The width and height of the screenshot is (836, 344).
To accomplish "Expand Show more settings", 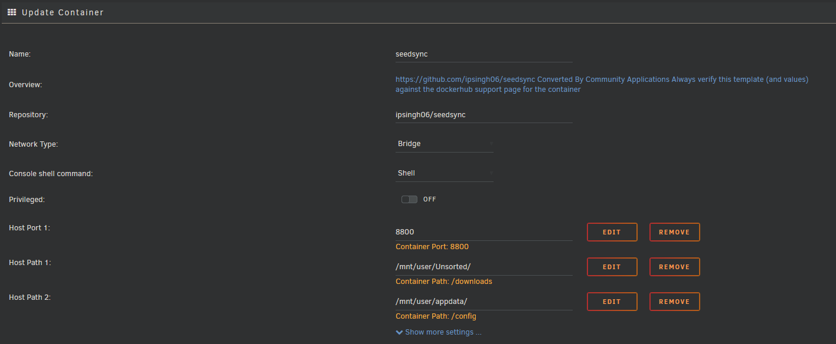I will [x=443, y=332].
